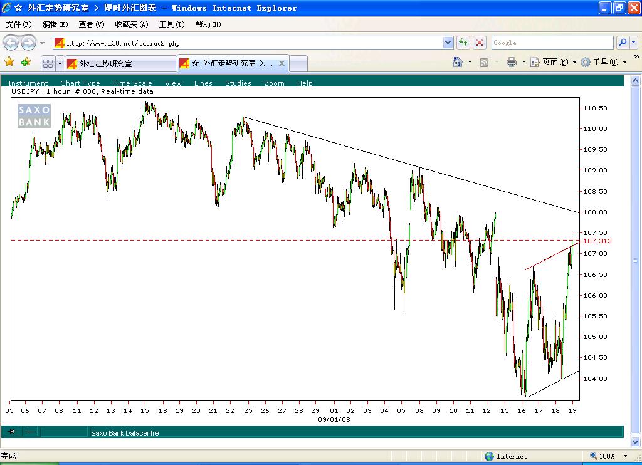This screenshot has height=465, width=642.
Task: Open the search provider dropdown arrow
Action: (x=633, y=42)
